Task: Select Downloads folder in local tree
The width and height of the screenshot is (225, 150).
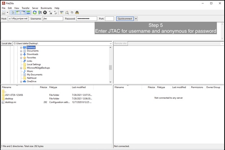Action: click(32, 54)
